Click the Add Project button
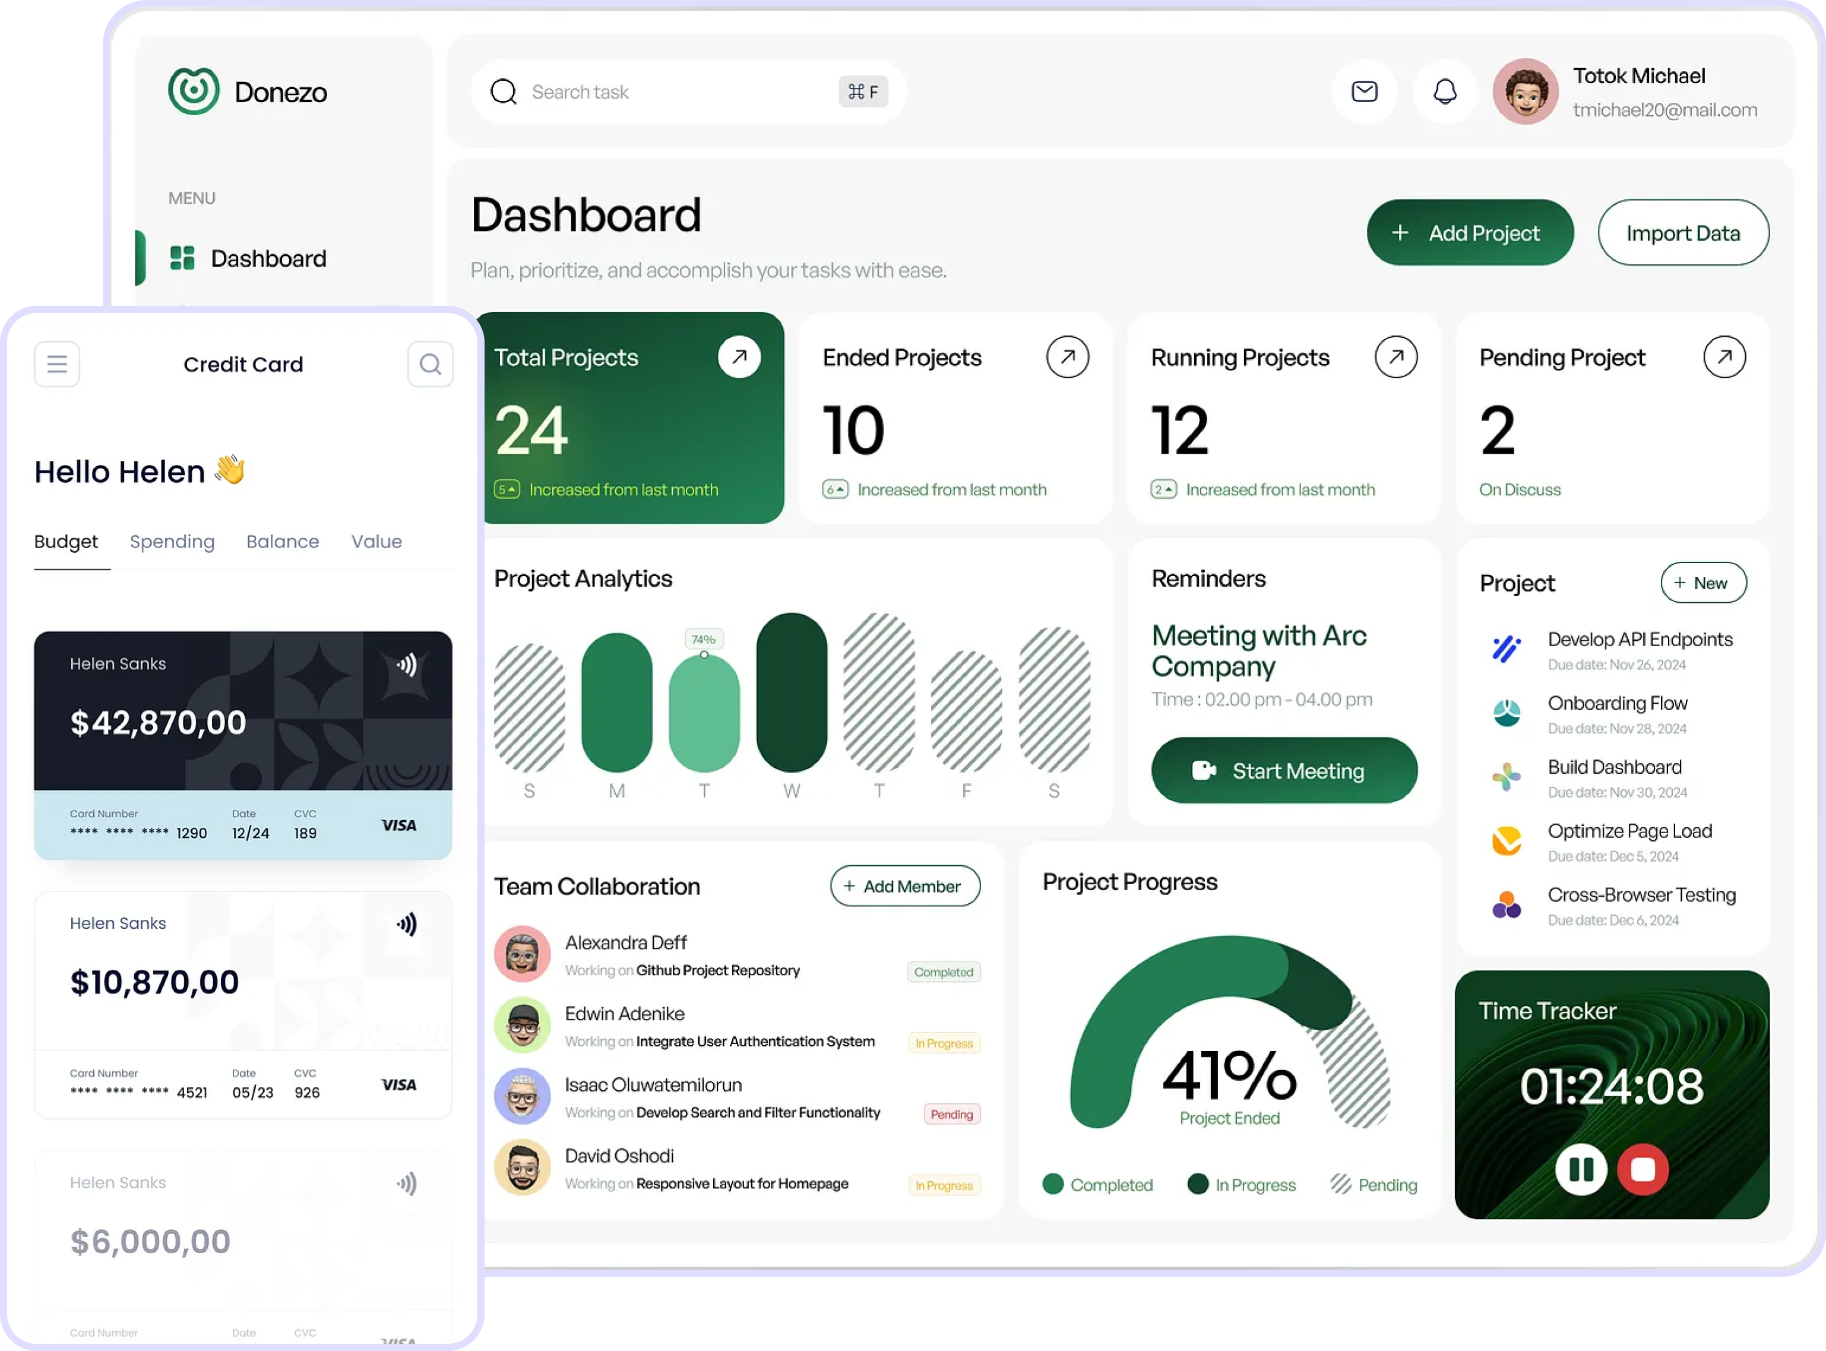 (1470, 233)
